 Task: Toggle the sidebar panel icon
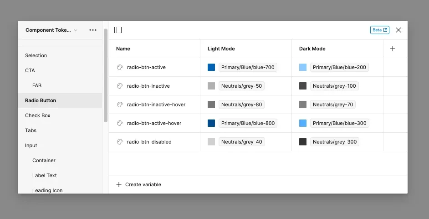coord(118,30)
